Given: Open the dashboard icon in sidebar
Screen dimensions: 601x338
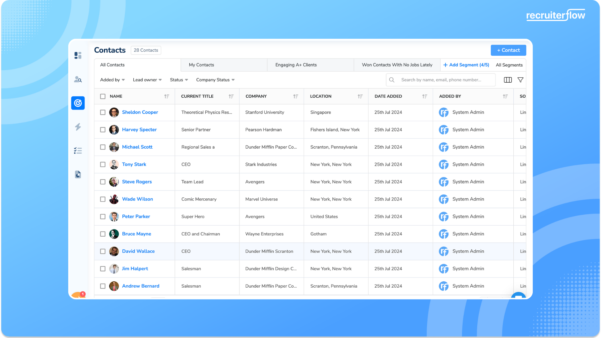Looking at the screenshot, I should (78, 55).
